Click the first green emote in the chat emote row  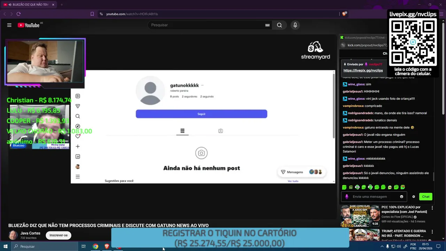point(344,187)
